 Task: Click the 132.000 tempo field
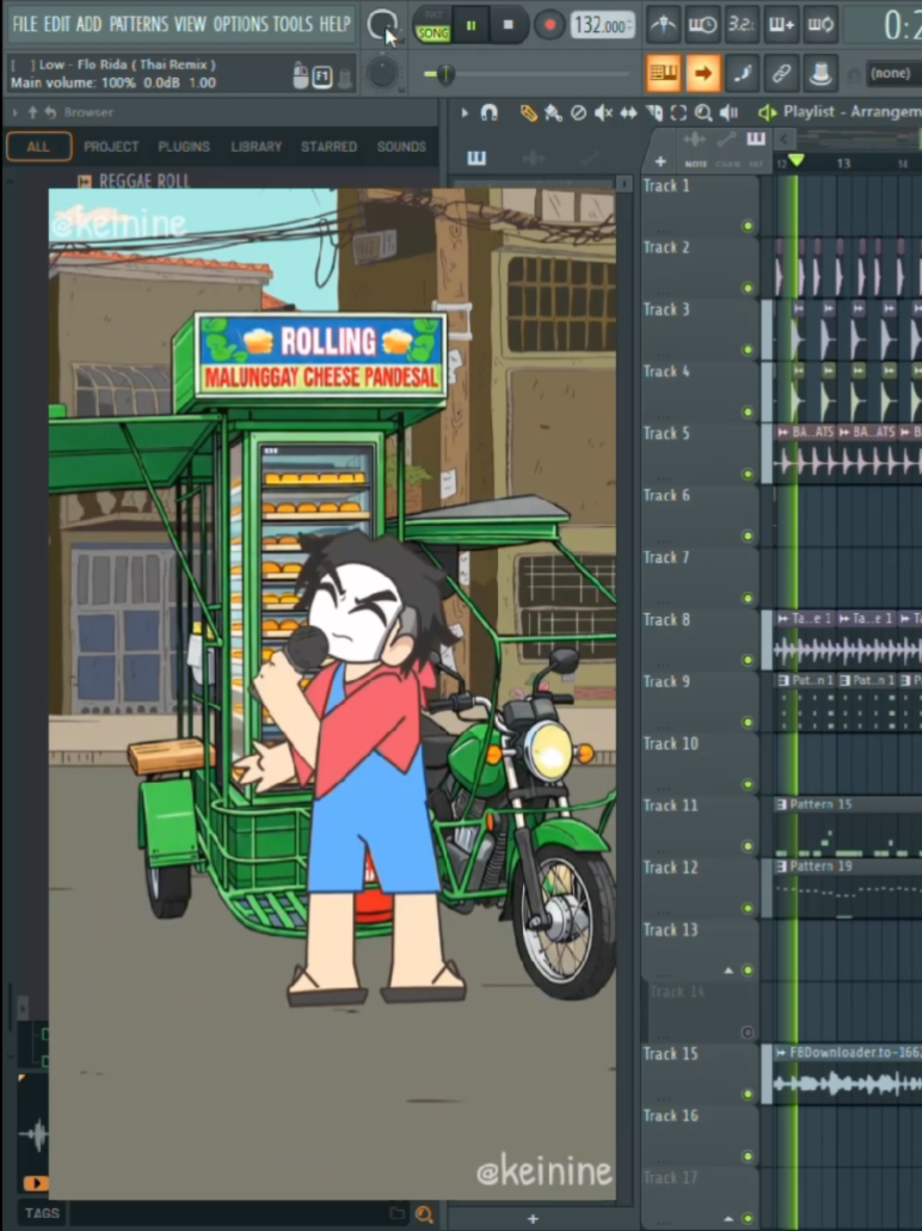603,26
